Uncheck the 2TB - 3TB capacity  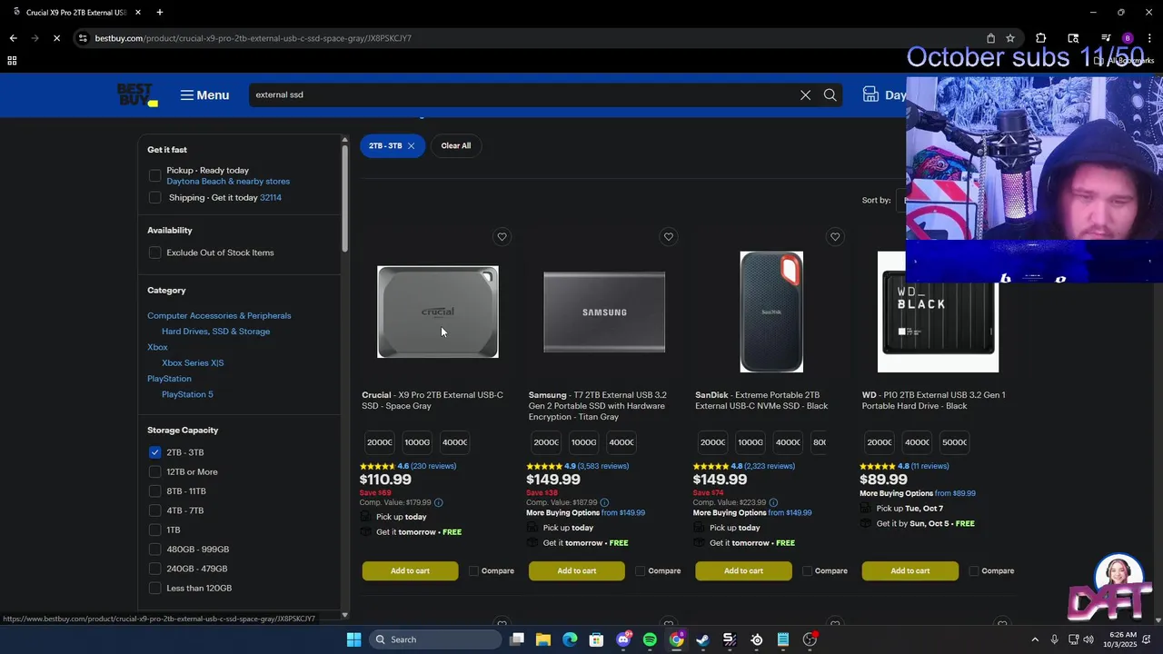point(154,452)
